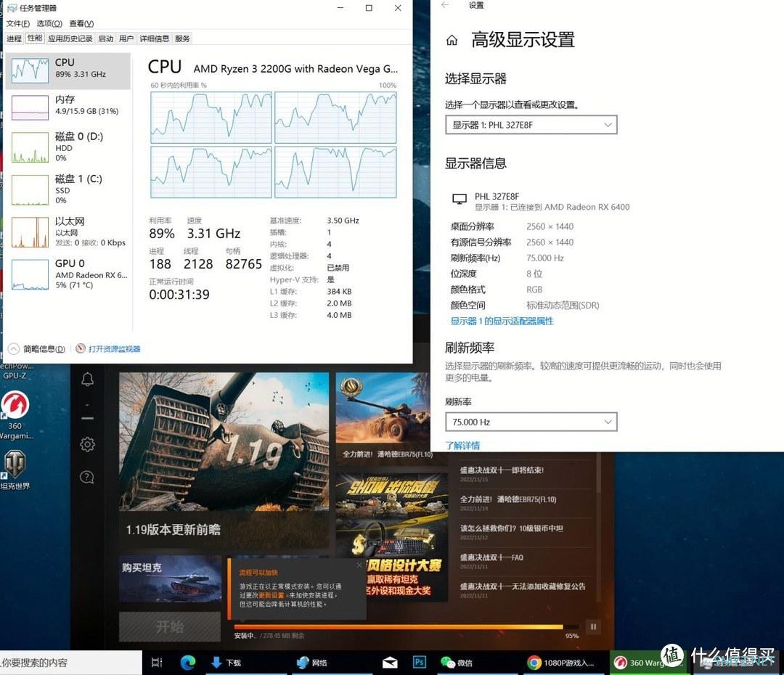Image resolution: width=784 pixels, height=675 pixels.
Task: Launch Microsoft Edge from the taskbar
Action: pos(188,663)
